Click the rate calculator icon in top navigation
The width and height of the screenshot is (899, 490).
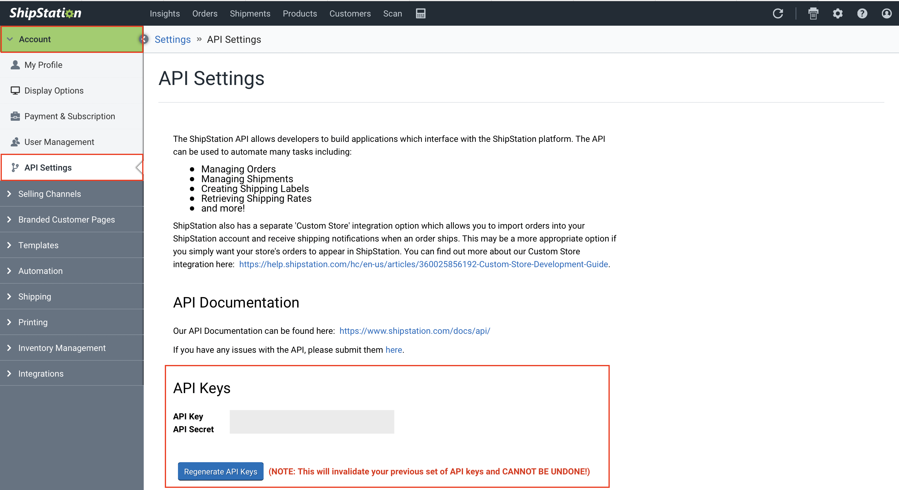pyautogui.click(x=420, y=13)
